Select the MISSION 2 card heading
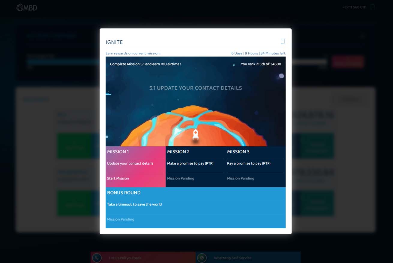The height and width of the screenshot is (263, 393). (x=178, y=152)
